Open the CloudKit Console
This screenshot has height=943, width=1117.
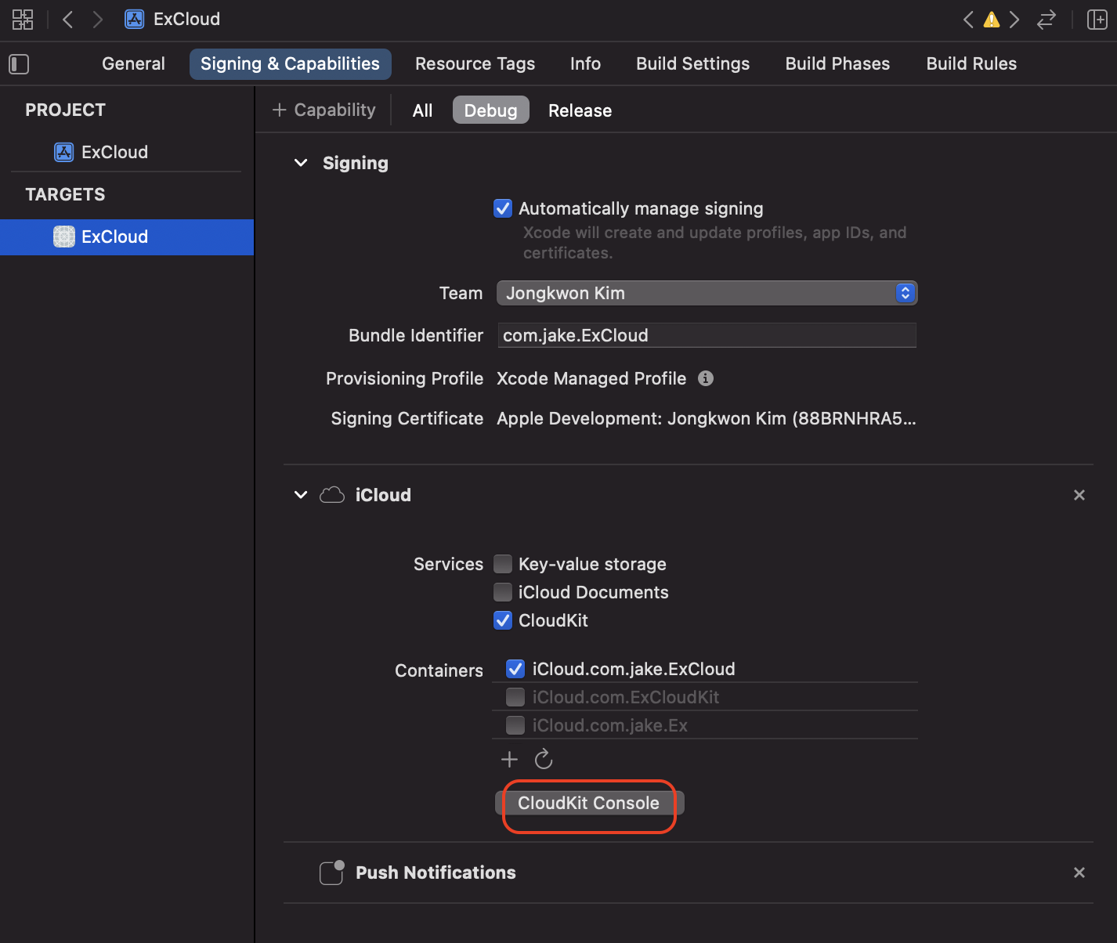pyautogui.click(x=589, y=803)
